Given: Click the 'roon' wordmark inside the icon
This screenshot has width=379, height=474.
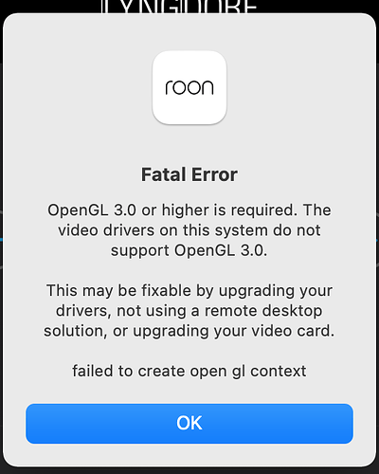Looking at the screenshot, I should (189, 87).
